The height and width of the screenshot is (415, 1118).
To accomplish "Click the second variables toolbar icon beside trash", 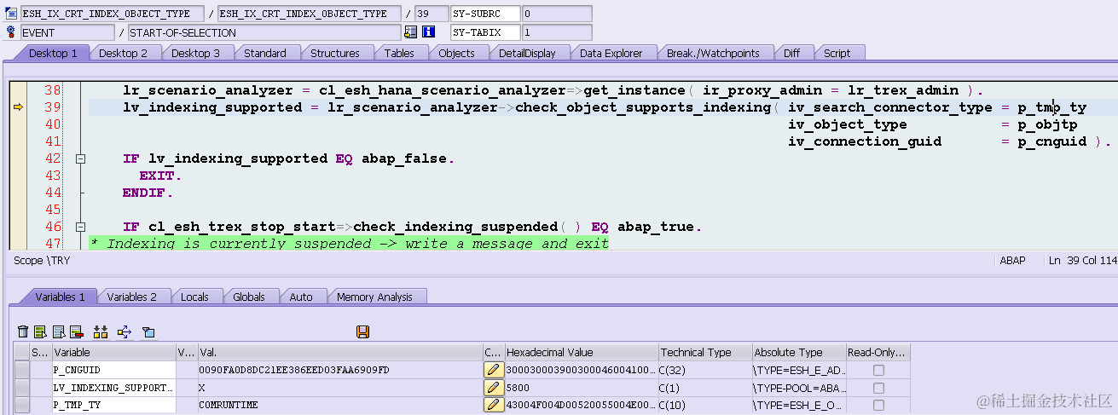I will [x=39, y=331].
